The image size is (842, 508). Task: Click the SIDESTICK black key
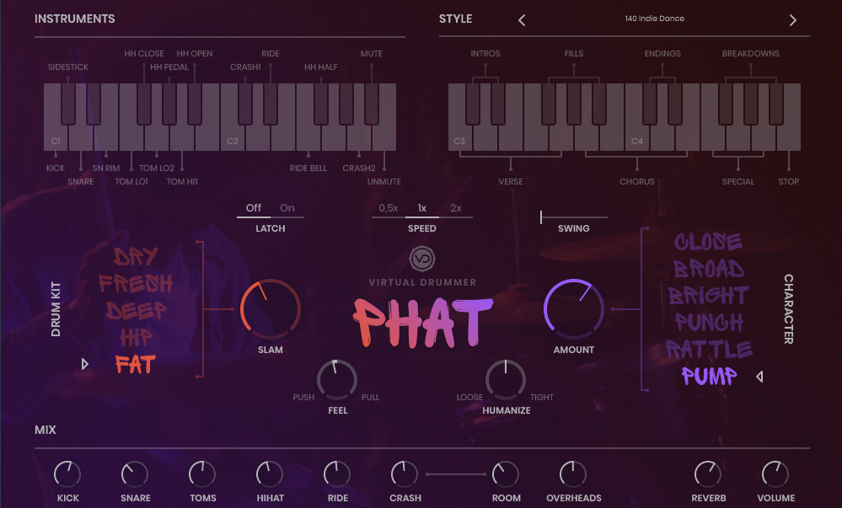click(68, 104)
